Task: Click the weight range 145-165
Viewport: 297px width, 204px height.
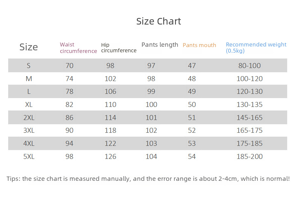Action: point(250,118)
